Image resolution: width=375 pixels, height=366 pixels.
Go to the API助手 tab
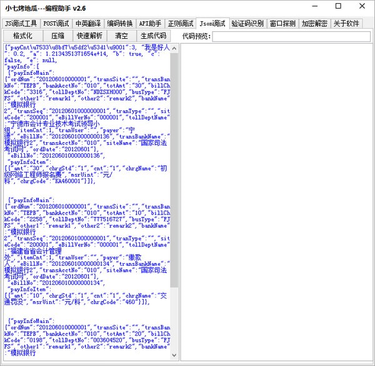[x=150, y=24]
